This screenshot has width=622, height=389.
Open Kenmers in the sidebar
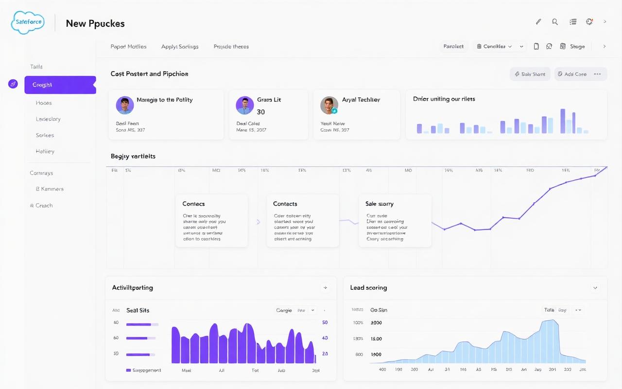(50, 189)
